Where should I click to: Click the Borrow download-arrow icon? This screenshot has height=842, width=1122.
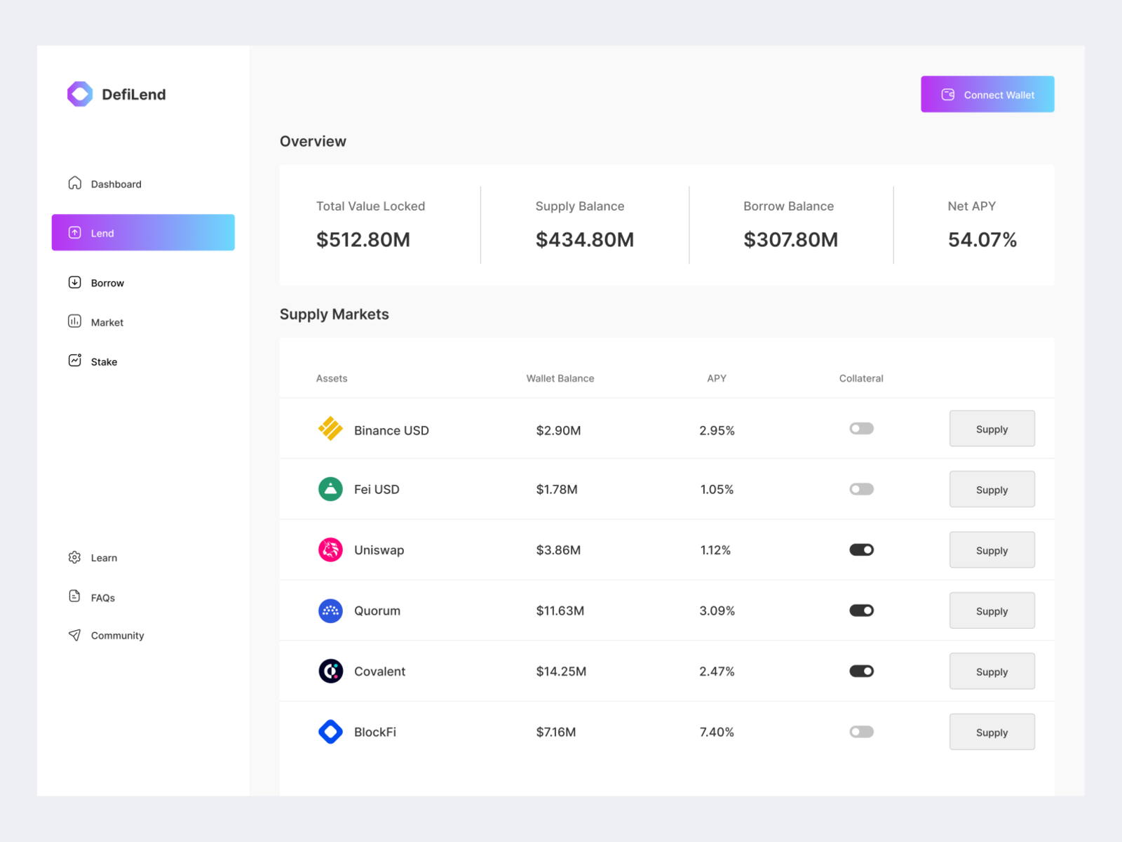point(74,282)
